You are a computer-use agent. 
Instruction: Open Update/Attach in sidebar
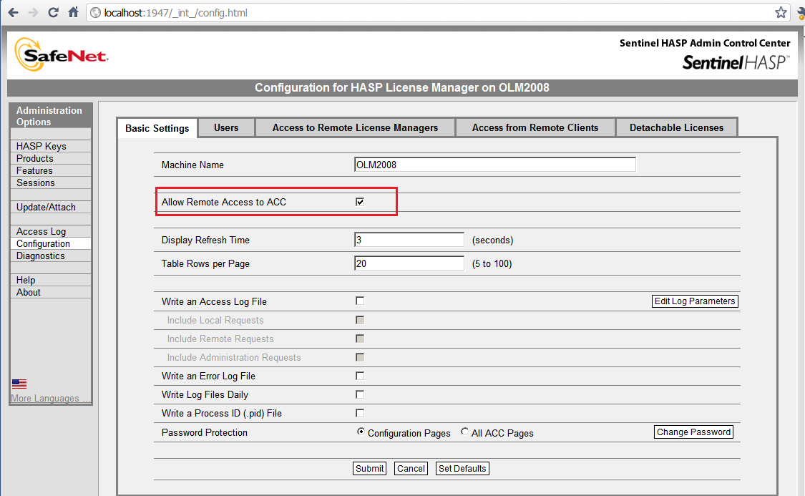50,207
